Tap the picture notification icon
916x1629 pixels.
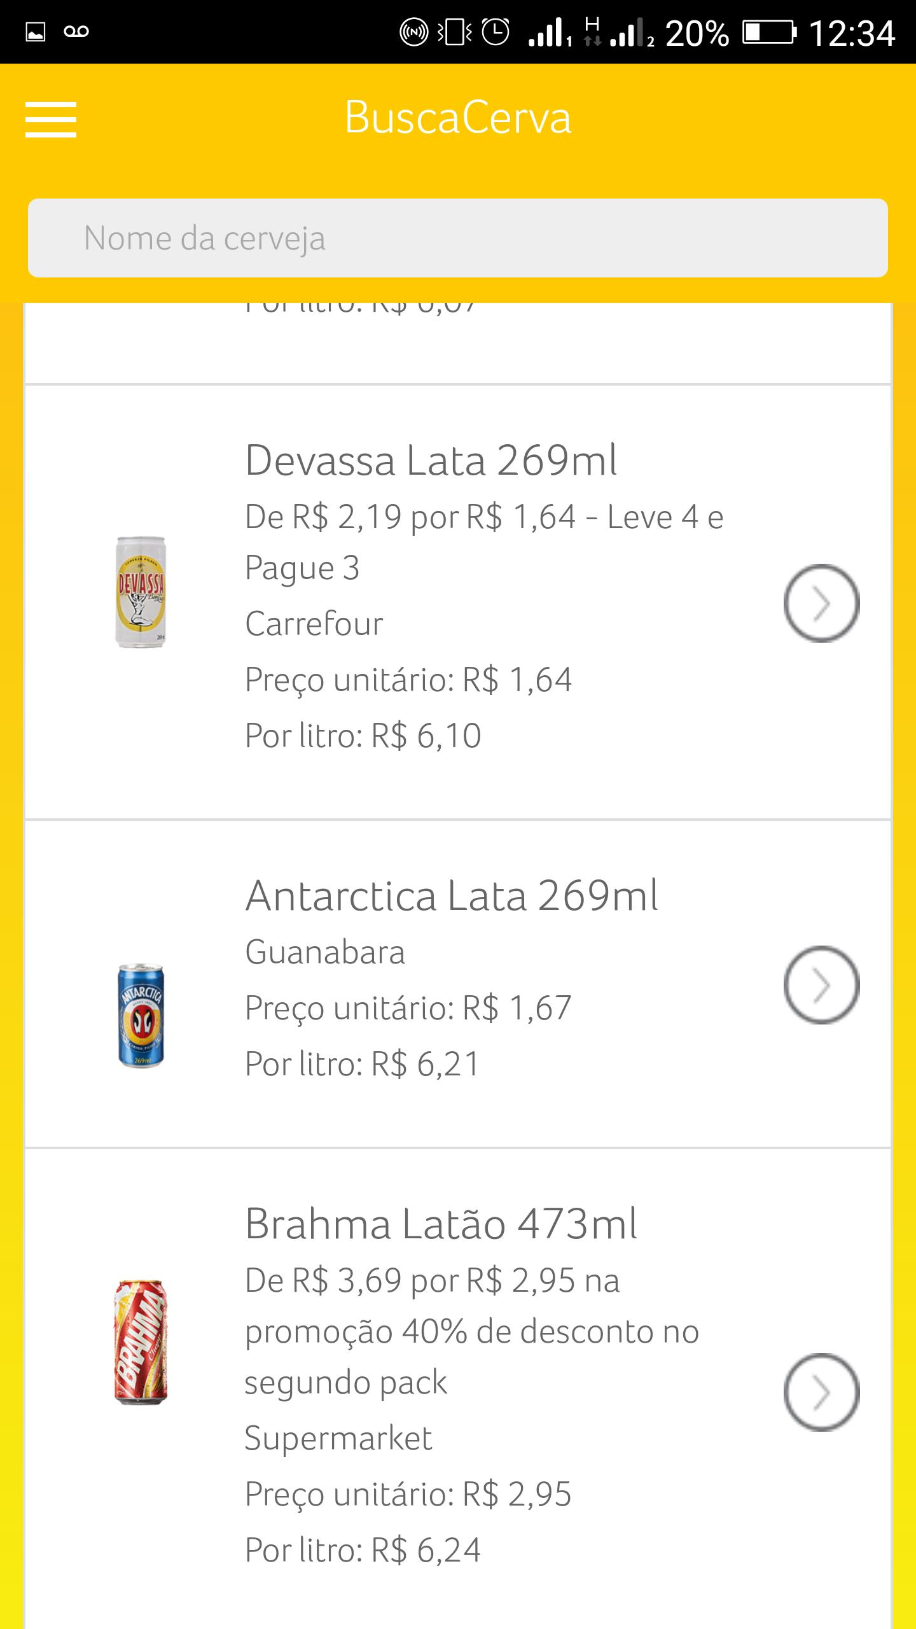coord(36,32)
